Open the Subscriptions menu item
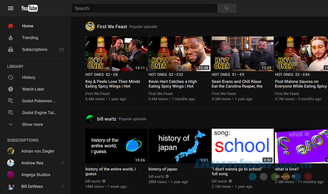This screenshot has height=194, width=328. point(35,49)
